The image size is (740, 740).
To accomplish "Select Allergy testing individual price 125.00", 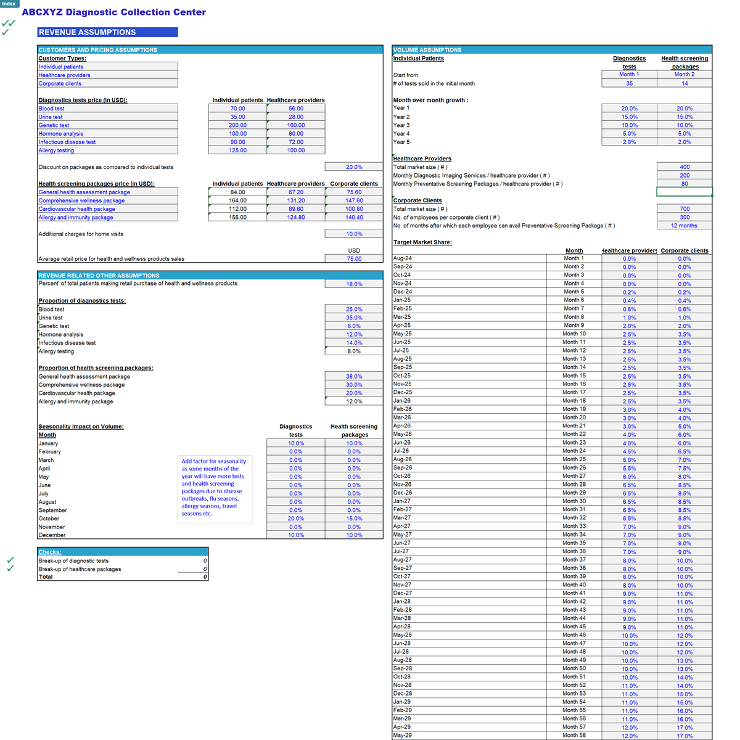I will 237,150.
